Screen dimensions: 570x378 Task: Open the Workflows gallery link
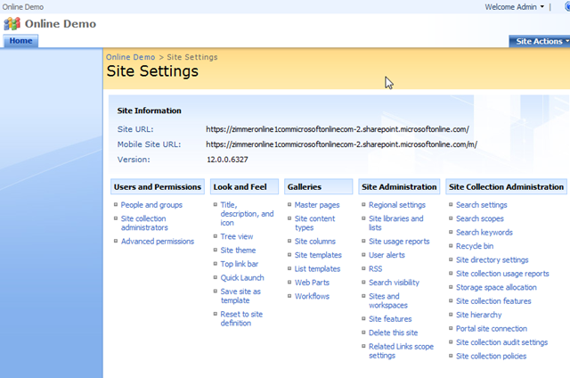click(312, 296)
